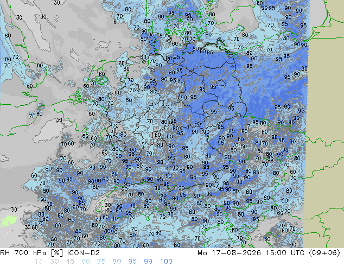Click the light green low-humidity patch on map
The height and width of the screenshot is (266, 344).
pyautogui.click(x=9, y=220)
